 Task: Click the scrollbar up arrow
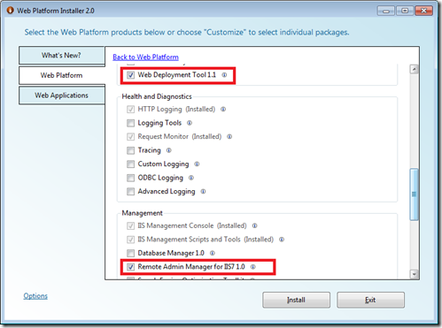click(x=415, y=69)
